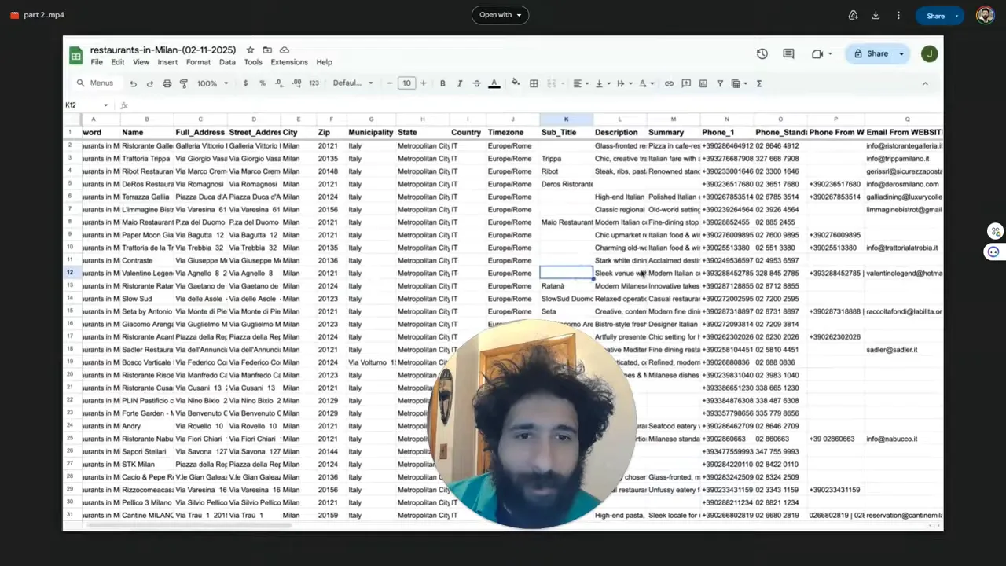Open the K12 name box dropdown arrow
Image resolution: width=1006 pixels, height=566 pixels.
(x=105, y=105)
